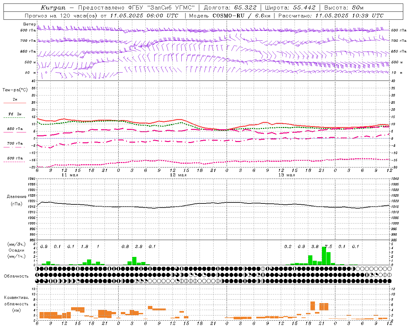
Task: Click the "12 мая" date label
Action: click(x=178, y=175)
